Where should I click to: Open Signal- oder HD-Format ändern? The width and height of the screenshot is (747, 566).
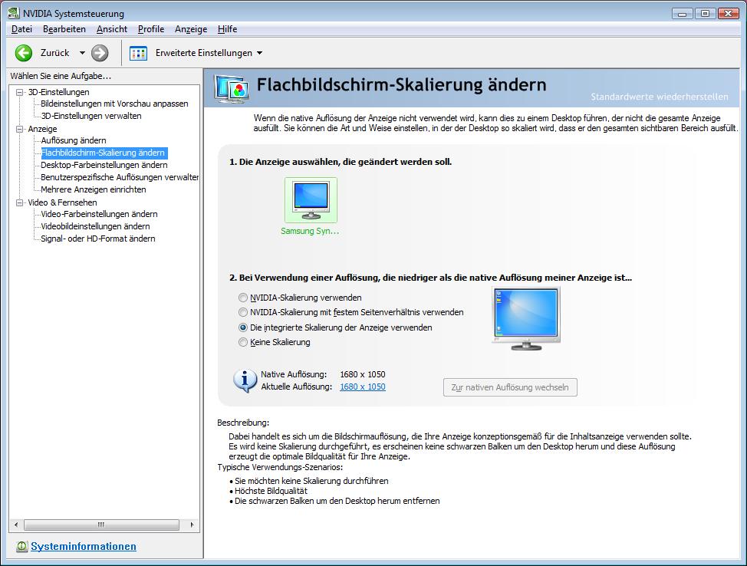[x=97, y=239]
